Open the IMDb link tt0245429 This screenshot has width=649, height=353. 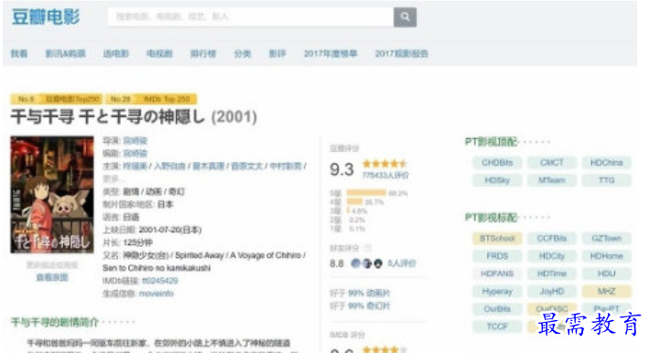click(160, 281)
